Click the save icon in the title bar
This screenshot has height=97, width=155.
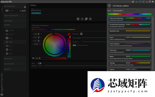pyautogui.click(x=133, y=2)
